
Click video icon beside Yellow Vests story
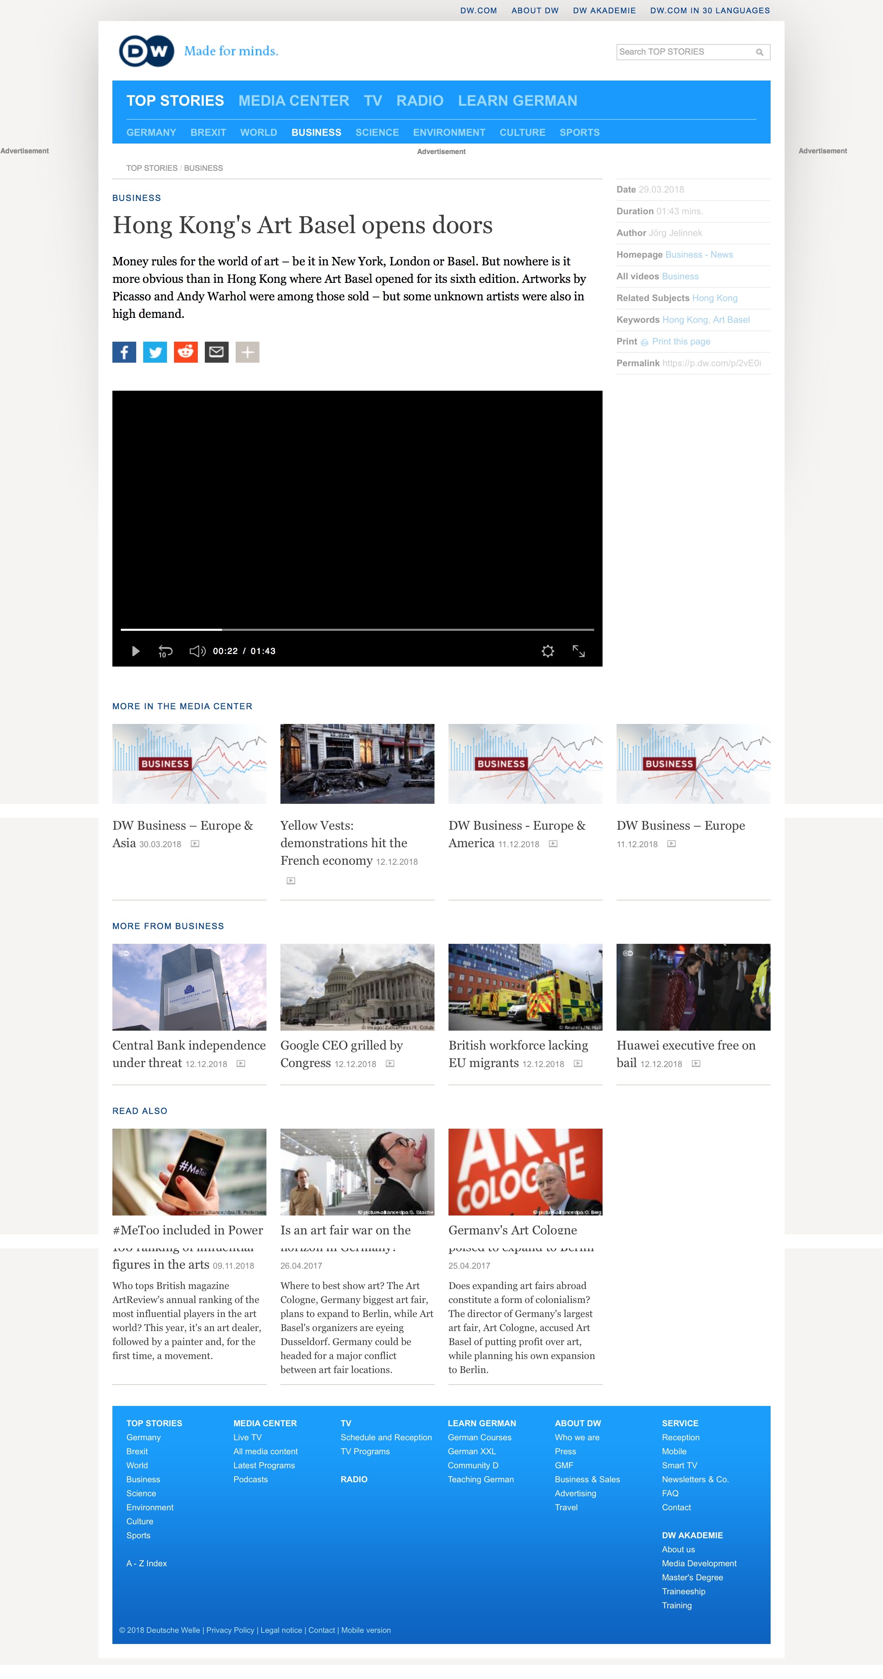pyautogui.click(x=291, y=881)
